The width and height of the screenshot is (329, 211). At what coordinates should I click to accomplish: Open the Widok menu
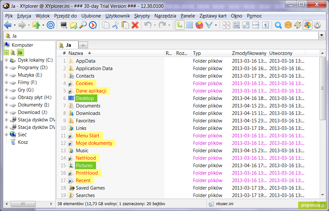click(43, 16)
